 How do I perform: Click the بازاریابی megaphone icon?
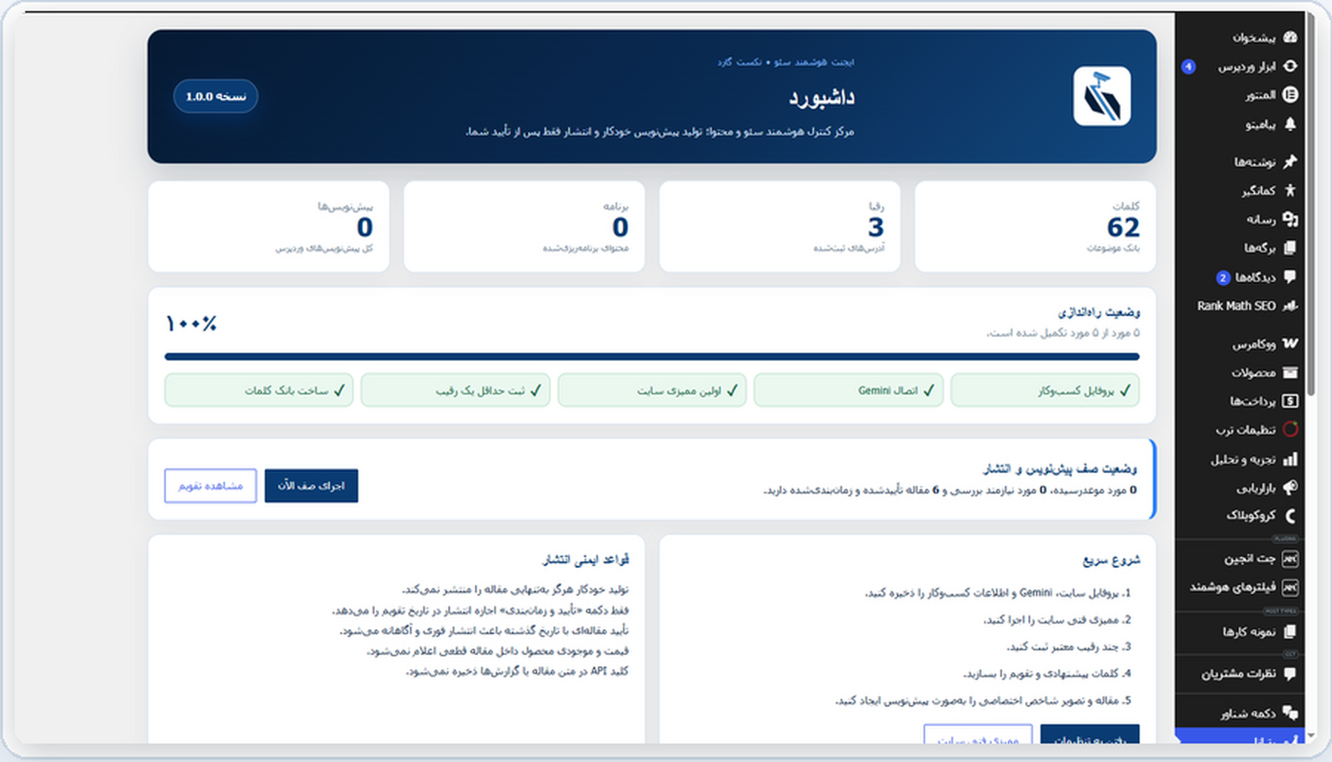pyautogui.click(x=1290, y=488)
